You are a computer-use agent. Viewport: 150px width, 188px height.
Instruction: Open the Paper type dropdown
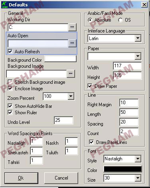138,56
